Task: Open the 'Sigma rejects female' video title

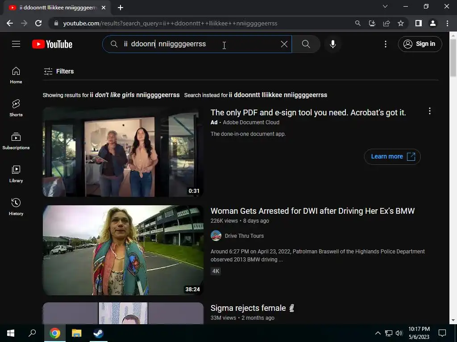Action: [x=253, y=308]
